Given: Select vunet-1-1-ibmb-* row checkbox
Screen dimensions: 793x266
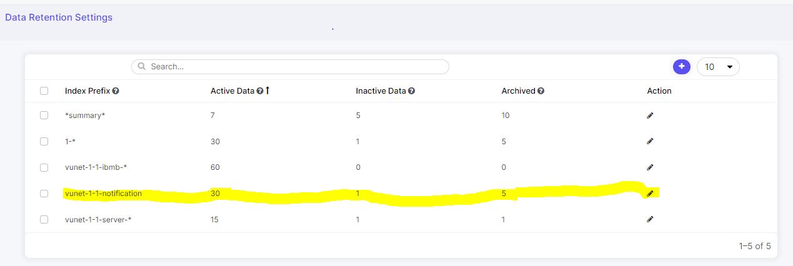Looking at the screenshot, I should pos(44,167).
